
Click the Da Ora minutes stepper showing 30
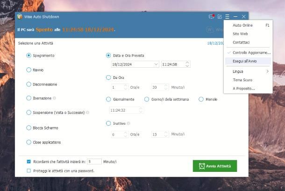point(166,87)
